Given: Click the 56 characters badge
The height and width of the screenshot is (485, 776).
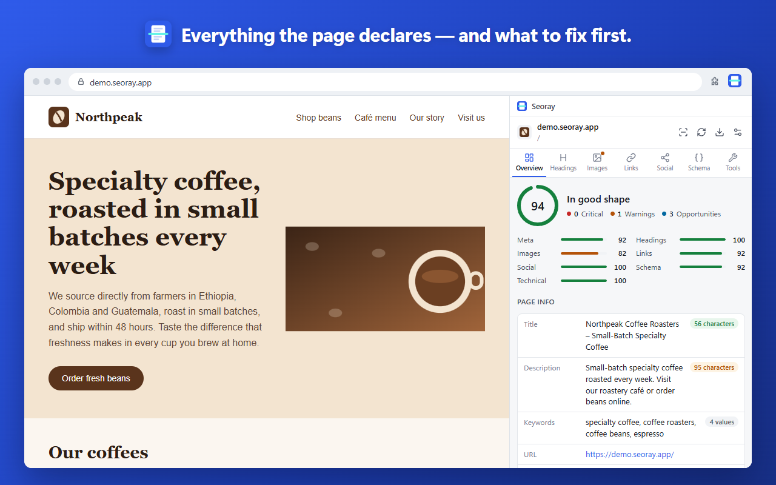Looking at the screenshot, I should pyautogui.click(x=714, y=324).
